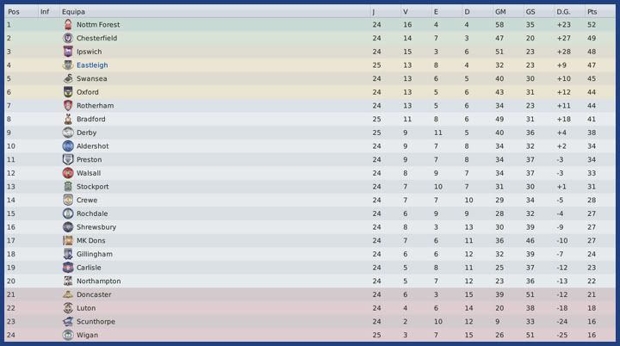Select the Aldershot team name
Image resolution: width=620 pixels, height=346 pixels.
(92, 146)
